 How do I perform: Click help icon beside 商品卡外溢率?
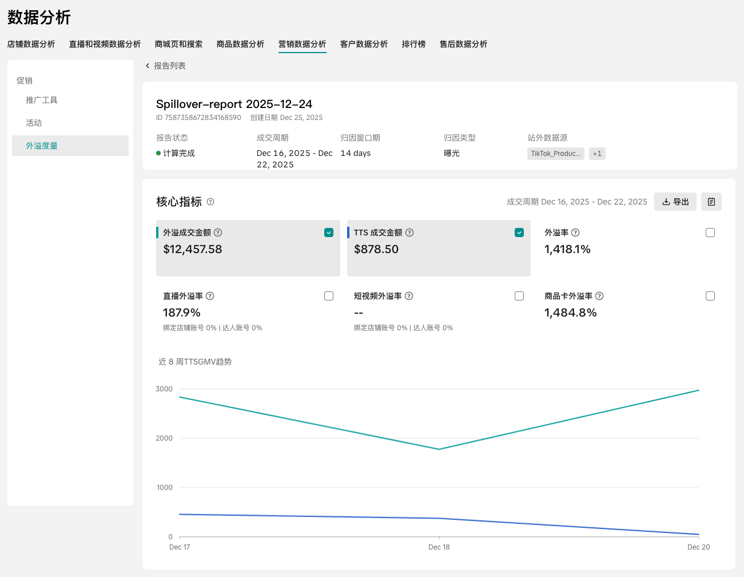coord(599,296)
